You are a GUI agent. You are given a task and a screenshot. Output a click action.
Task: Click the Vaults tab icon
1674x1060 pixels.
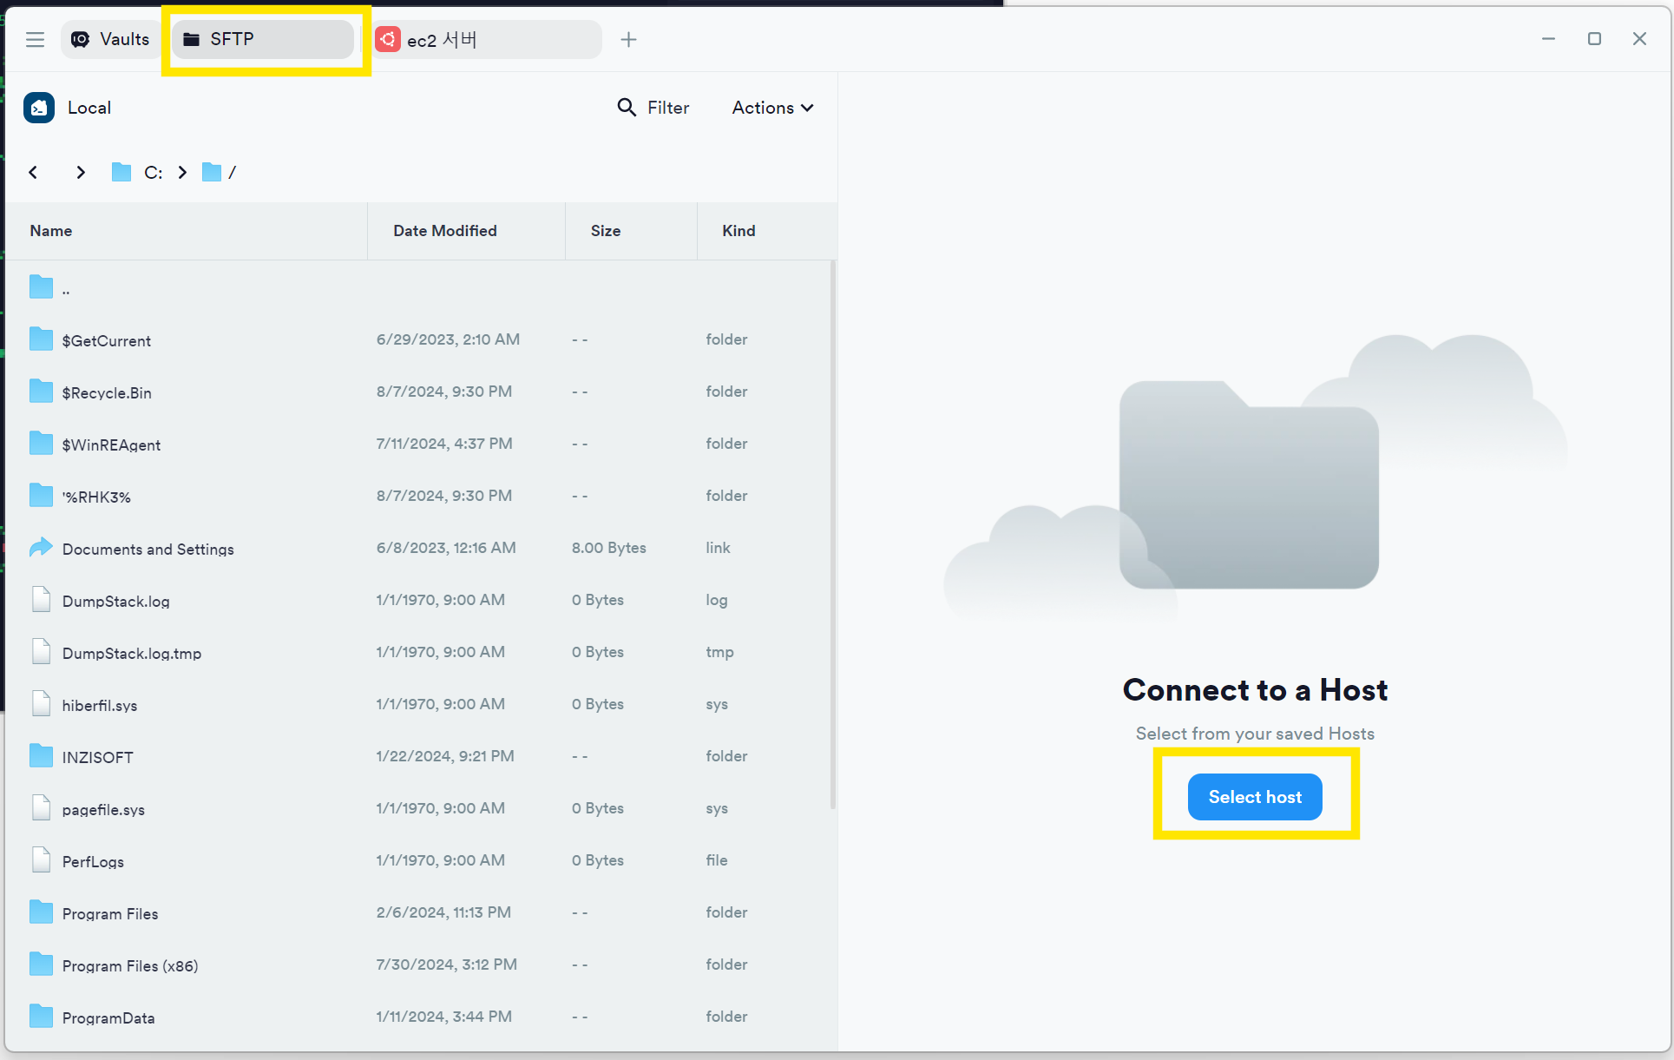(81, 39)
